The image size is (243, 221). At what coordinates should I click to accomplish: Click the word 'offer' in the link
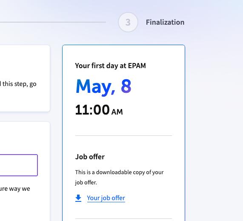tap(118, 198)
